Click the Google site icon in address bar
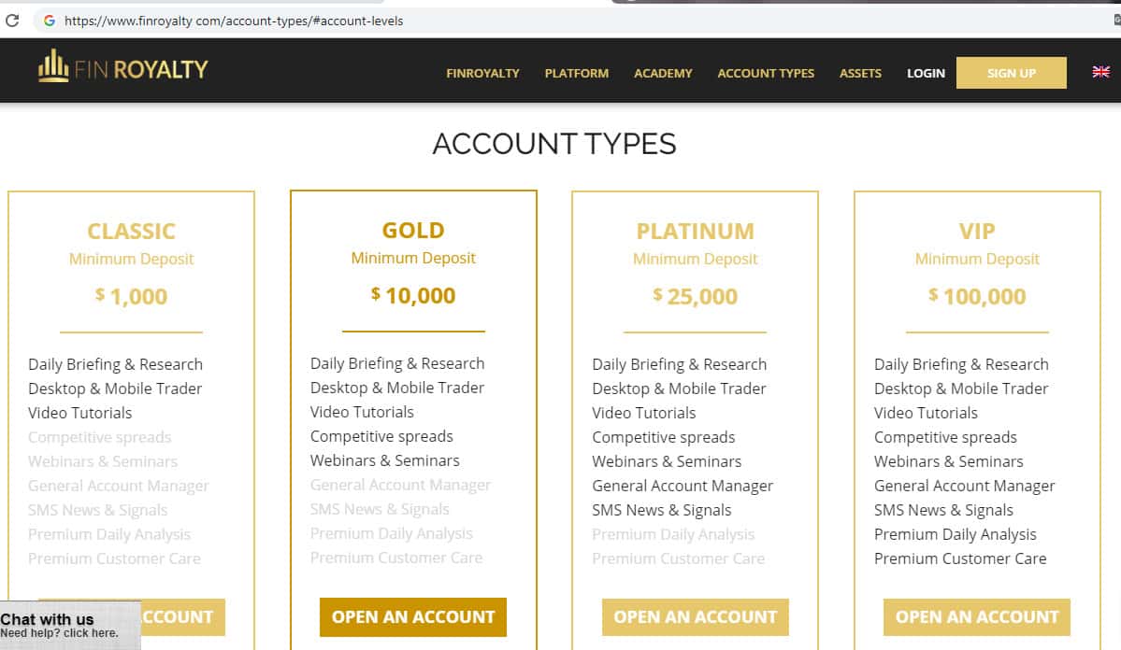The width and height of the screenshot is (1121, 650). pyautogui.click(x=49, y=20)
